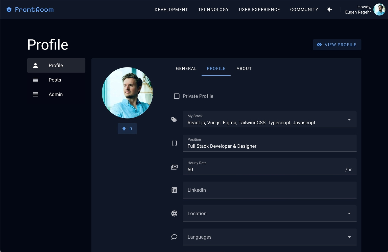Enable the Private Profile checkbox
Viewport: 388px width, 252px height.
click(x=177, y=96)
